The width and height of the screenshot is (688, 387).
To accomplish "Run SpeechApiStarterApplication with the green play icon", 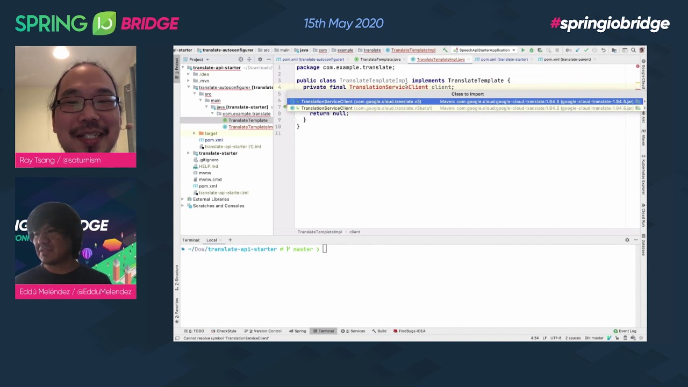I will point(523,50).
